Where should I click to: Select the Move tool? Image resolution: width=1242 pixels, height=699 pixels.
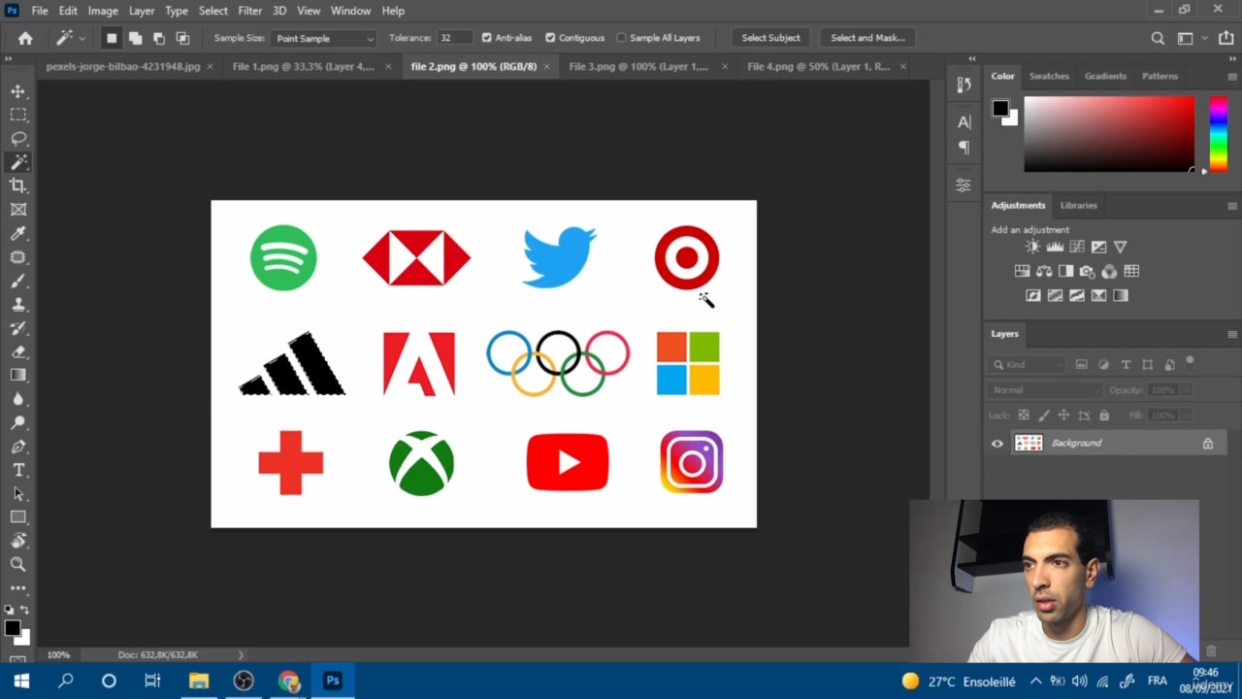tap(18, 91)
